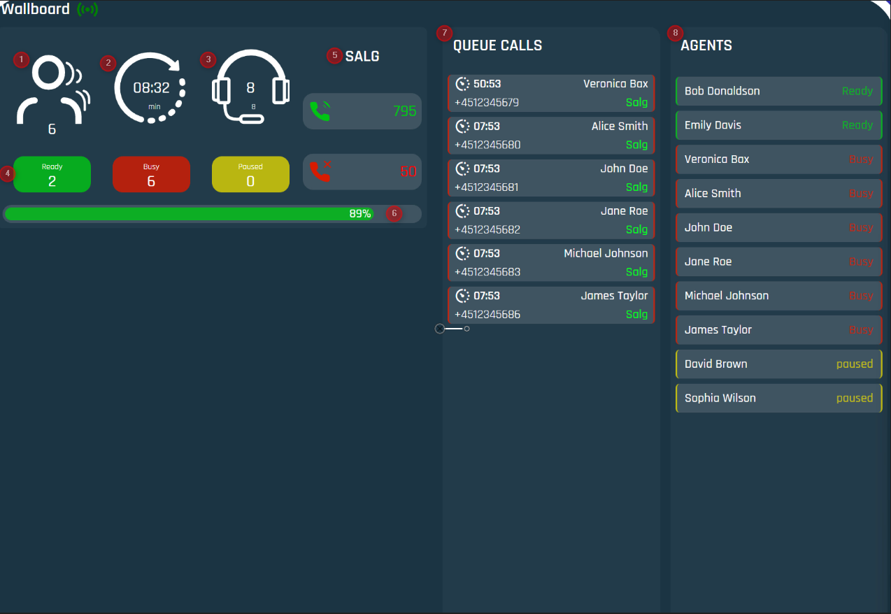Open Michael Johnson's queue call card
Image resolution: width=891 pixels, height=614 pixels.
tap(551, 263)
